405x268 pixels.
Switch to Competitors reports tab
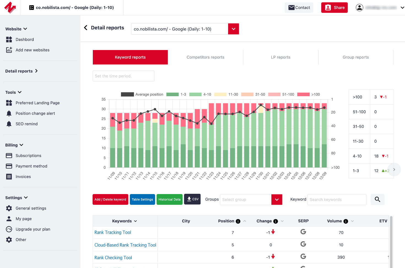coord(205,57)
